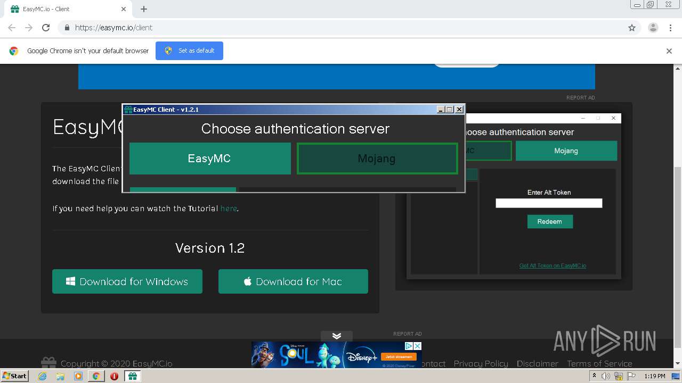Maximize the EasyMC Client window

point(450,110)
